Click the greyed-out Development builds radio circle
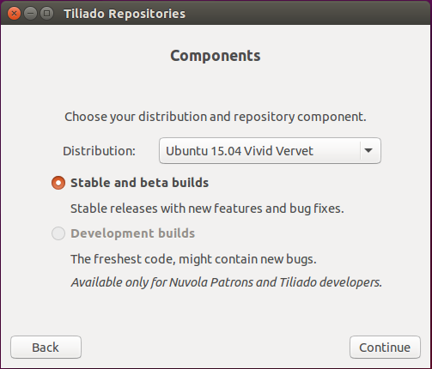This screenshot has height=369, width=432. [x=58, y=233]
